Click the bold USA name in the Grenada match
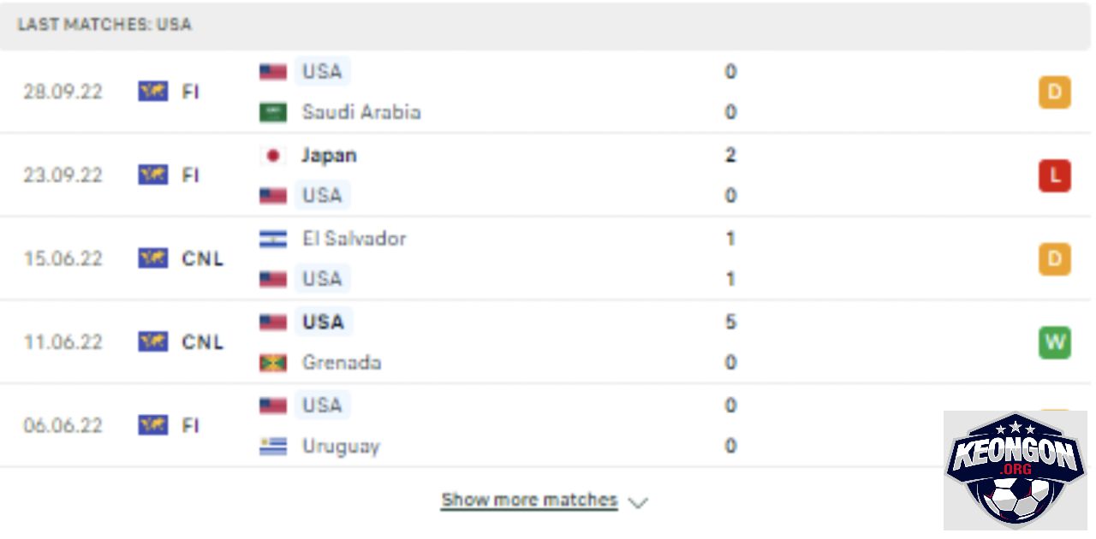The image size is (1096, 539). (x=323, y=322)
